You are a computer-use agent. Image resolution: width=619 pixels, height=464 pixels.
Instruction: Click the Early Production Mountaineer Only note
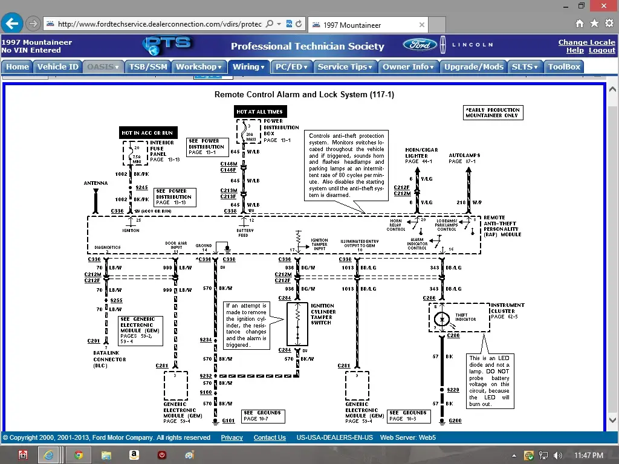tap(493, 112)
